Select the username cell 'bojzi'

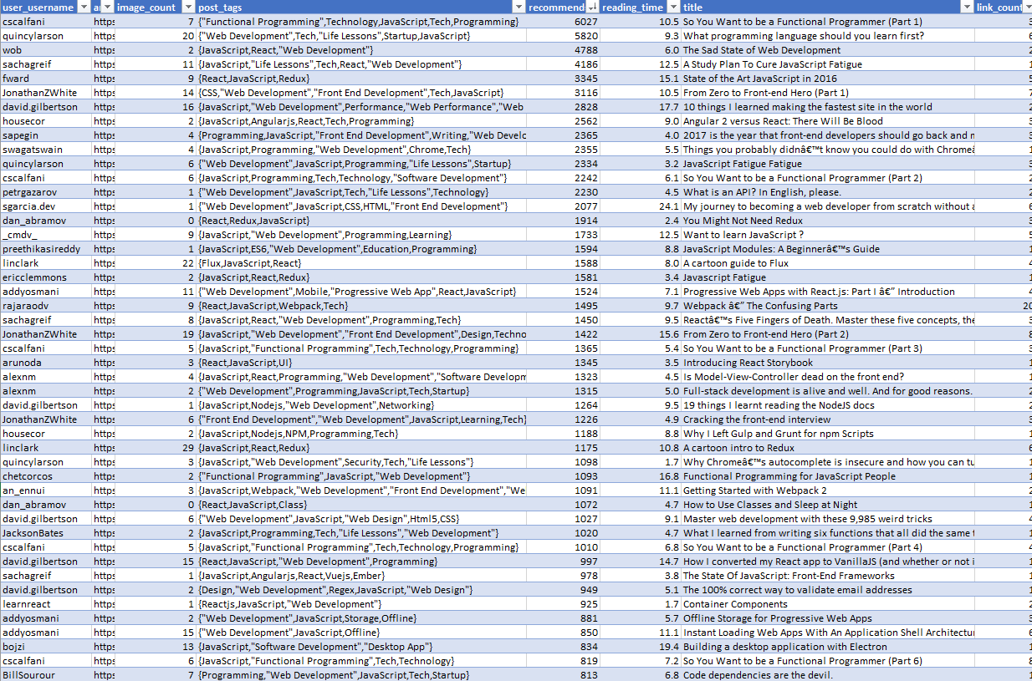(x=14, y=647)
